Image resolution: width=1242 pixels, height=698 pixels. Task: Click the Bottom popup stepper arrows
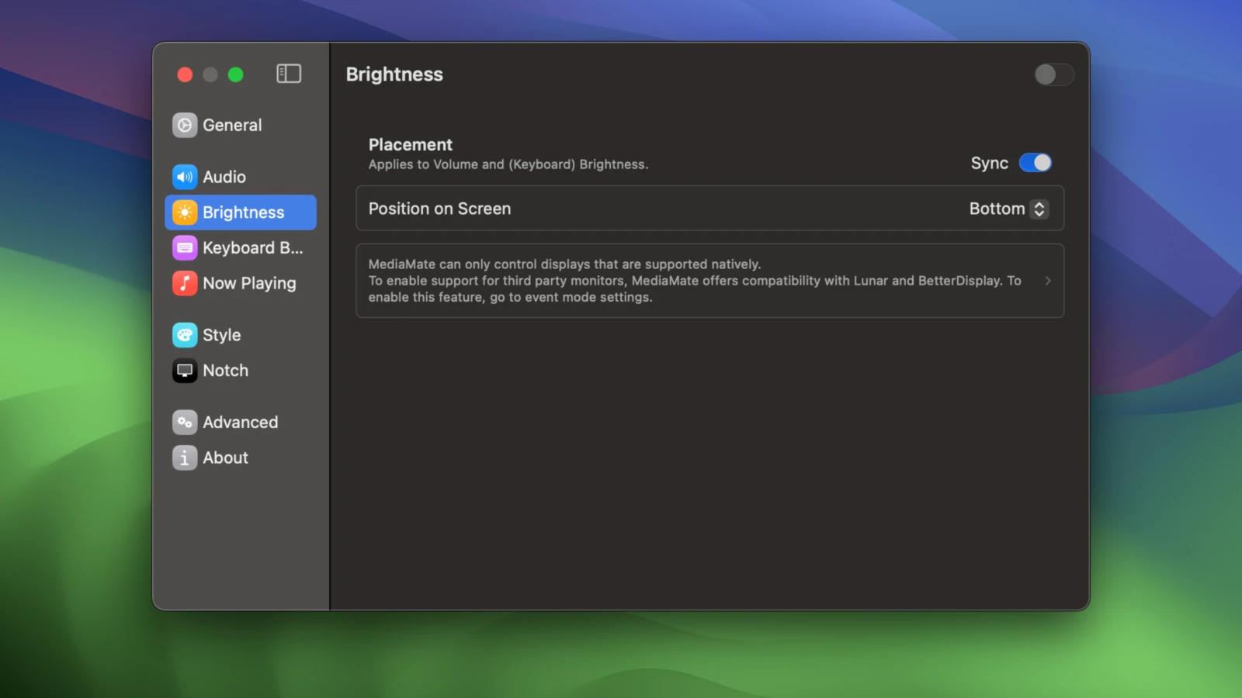pos(1039,209)
